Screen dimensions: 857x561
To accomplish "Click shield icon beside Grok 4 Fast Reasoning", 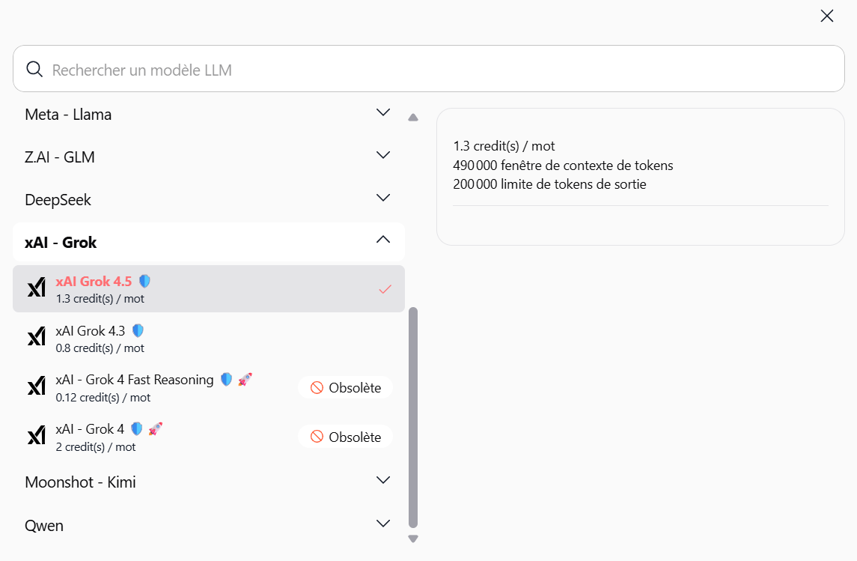I will click(x=226, y=379).
